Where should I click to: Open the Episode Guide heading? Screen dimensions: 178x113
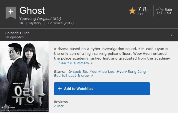click(x=17, y=33)
